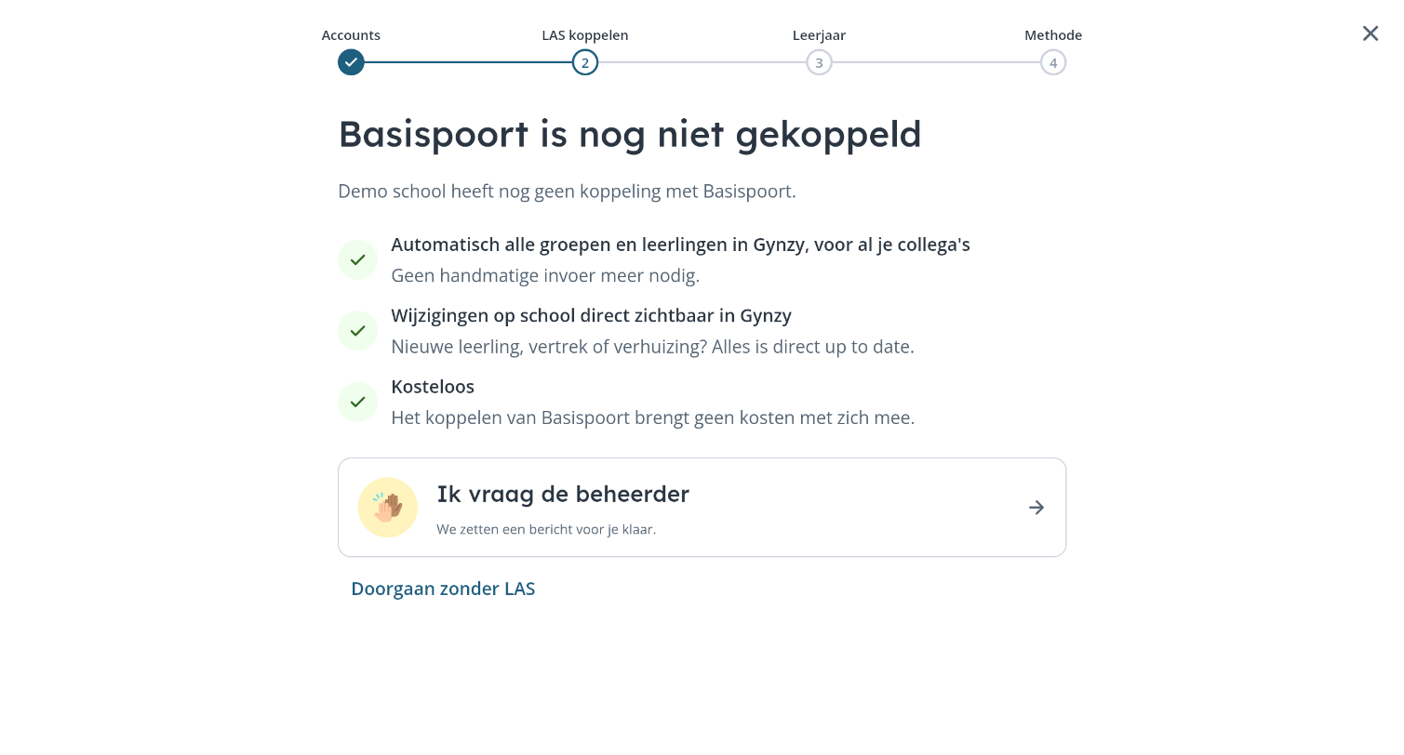
Task: Click the completed Accounts step checkmark circle
Action: [351, 62]
